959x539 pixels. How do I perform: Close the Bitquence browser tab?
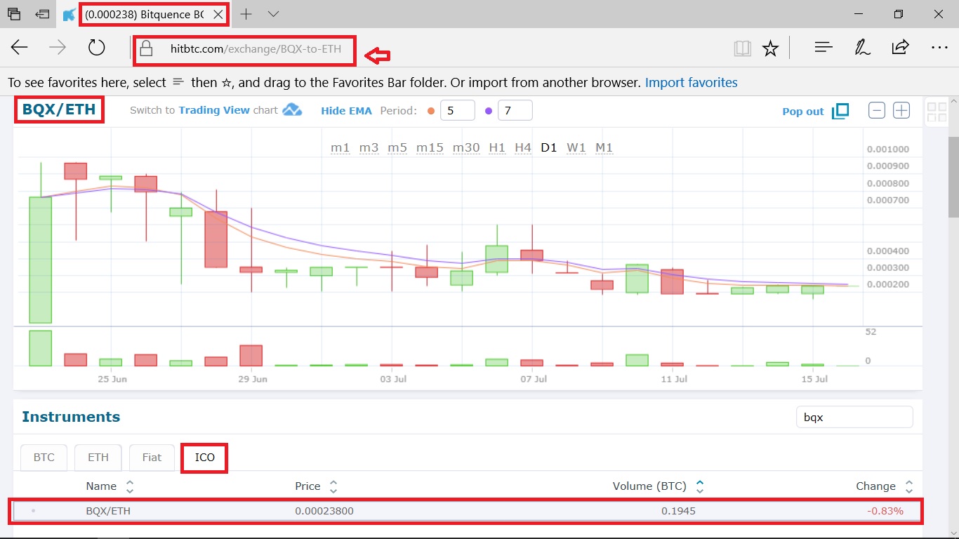[x=218, y=15]
